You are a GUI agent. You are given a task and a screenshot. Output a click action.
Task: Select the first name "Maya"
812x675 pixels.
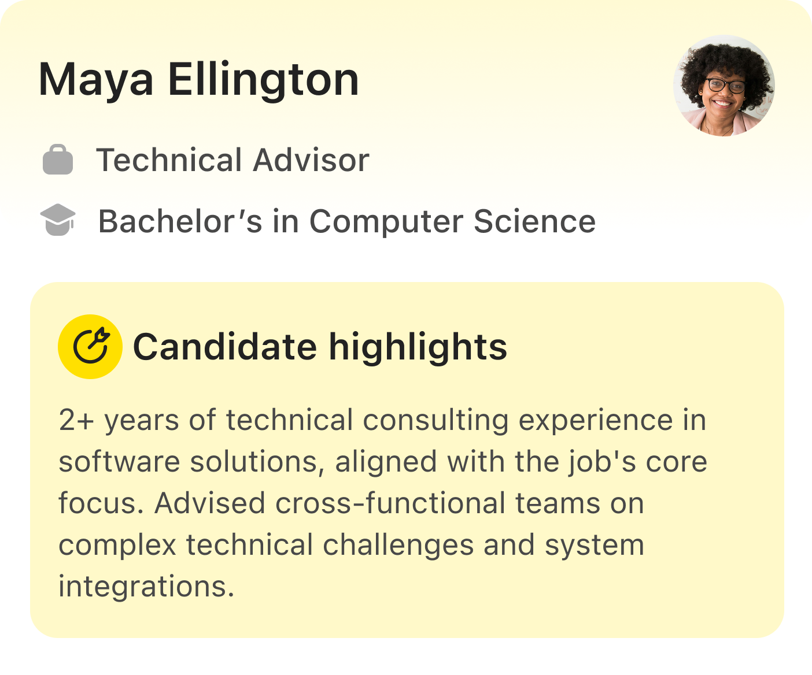coord(96,80)
